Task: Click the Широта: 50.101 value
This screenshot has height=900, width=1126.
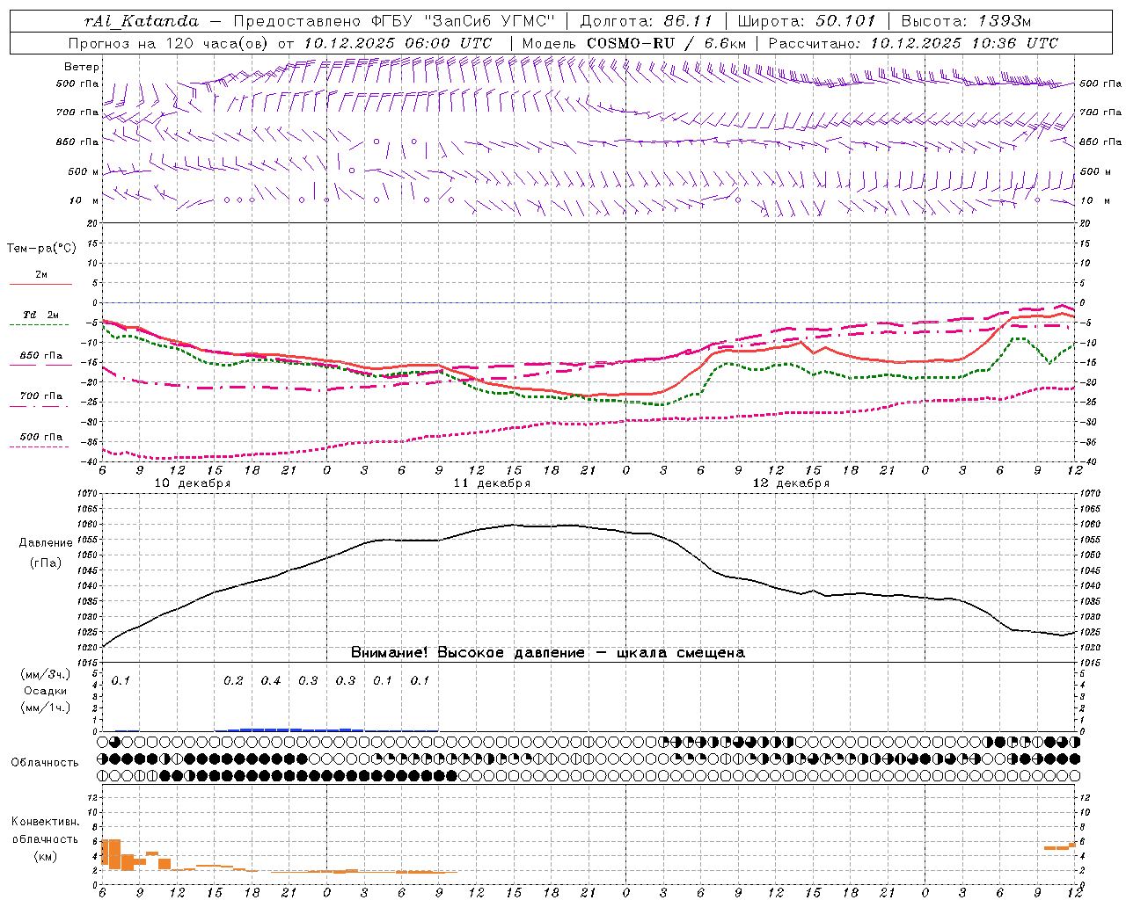Action: pyautogui.click(x=807, y=21)
